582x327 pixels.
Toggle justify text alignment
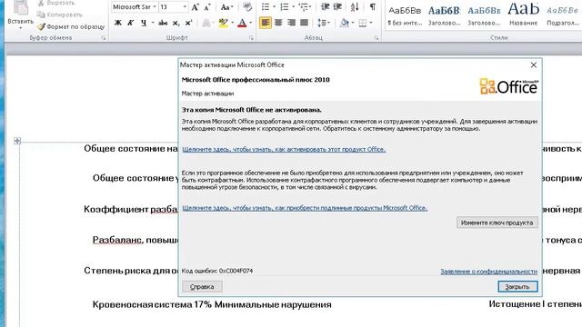point(304,23)
